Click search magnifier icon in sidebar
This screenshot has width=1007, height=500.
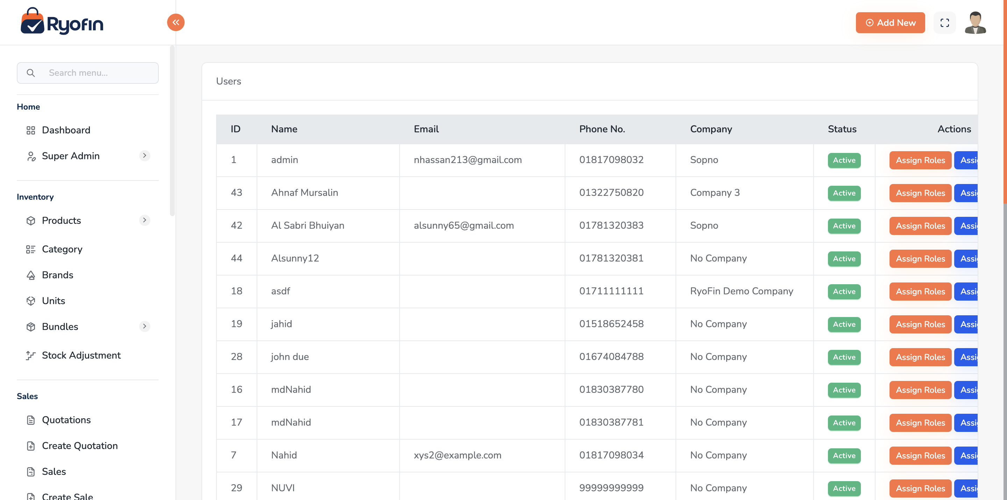31,73
